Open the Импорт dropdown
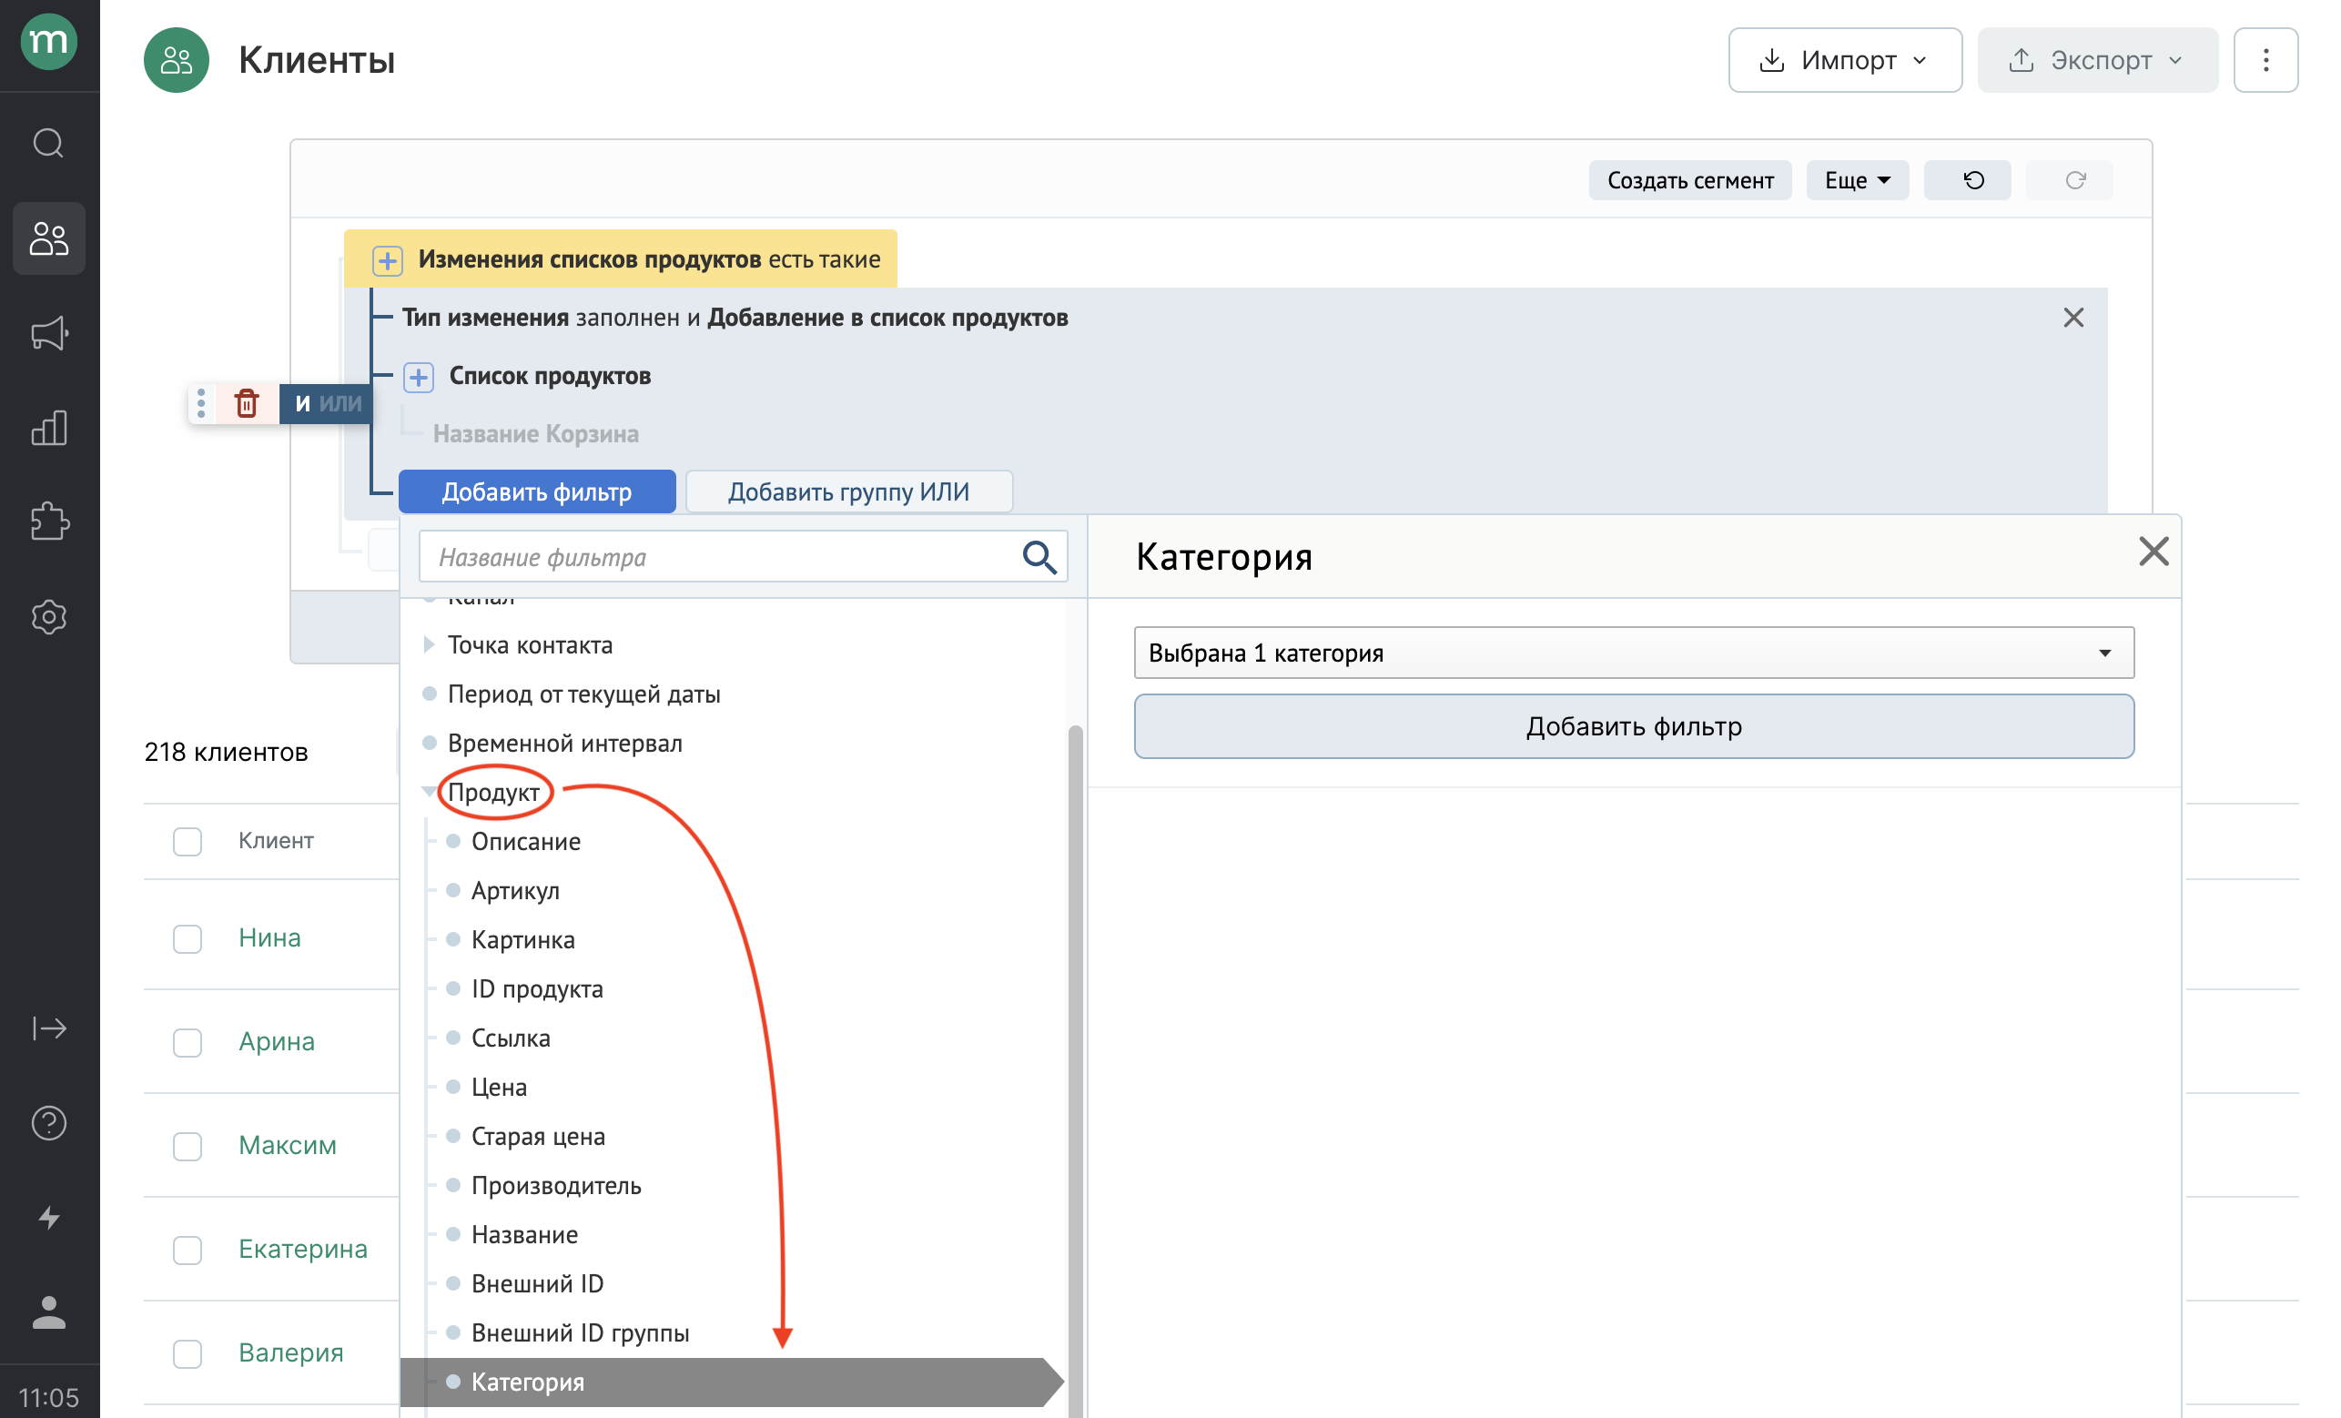The height and width of the screenshot is (1418, 2341). click(1844, 60)
